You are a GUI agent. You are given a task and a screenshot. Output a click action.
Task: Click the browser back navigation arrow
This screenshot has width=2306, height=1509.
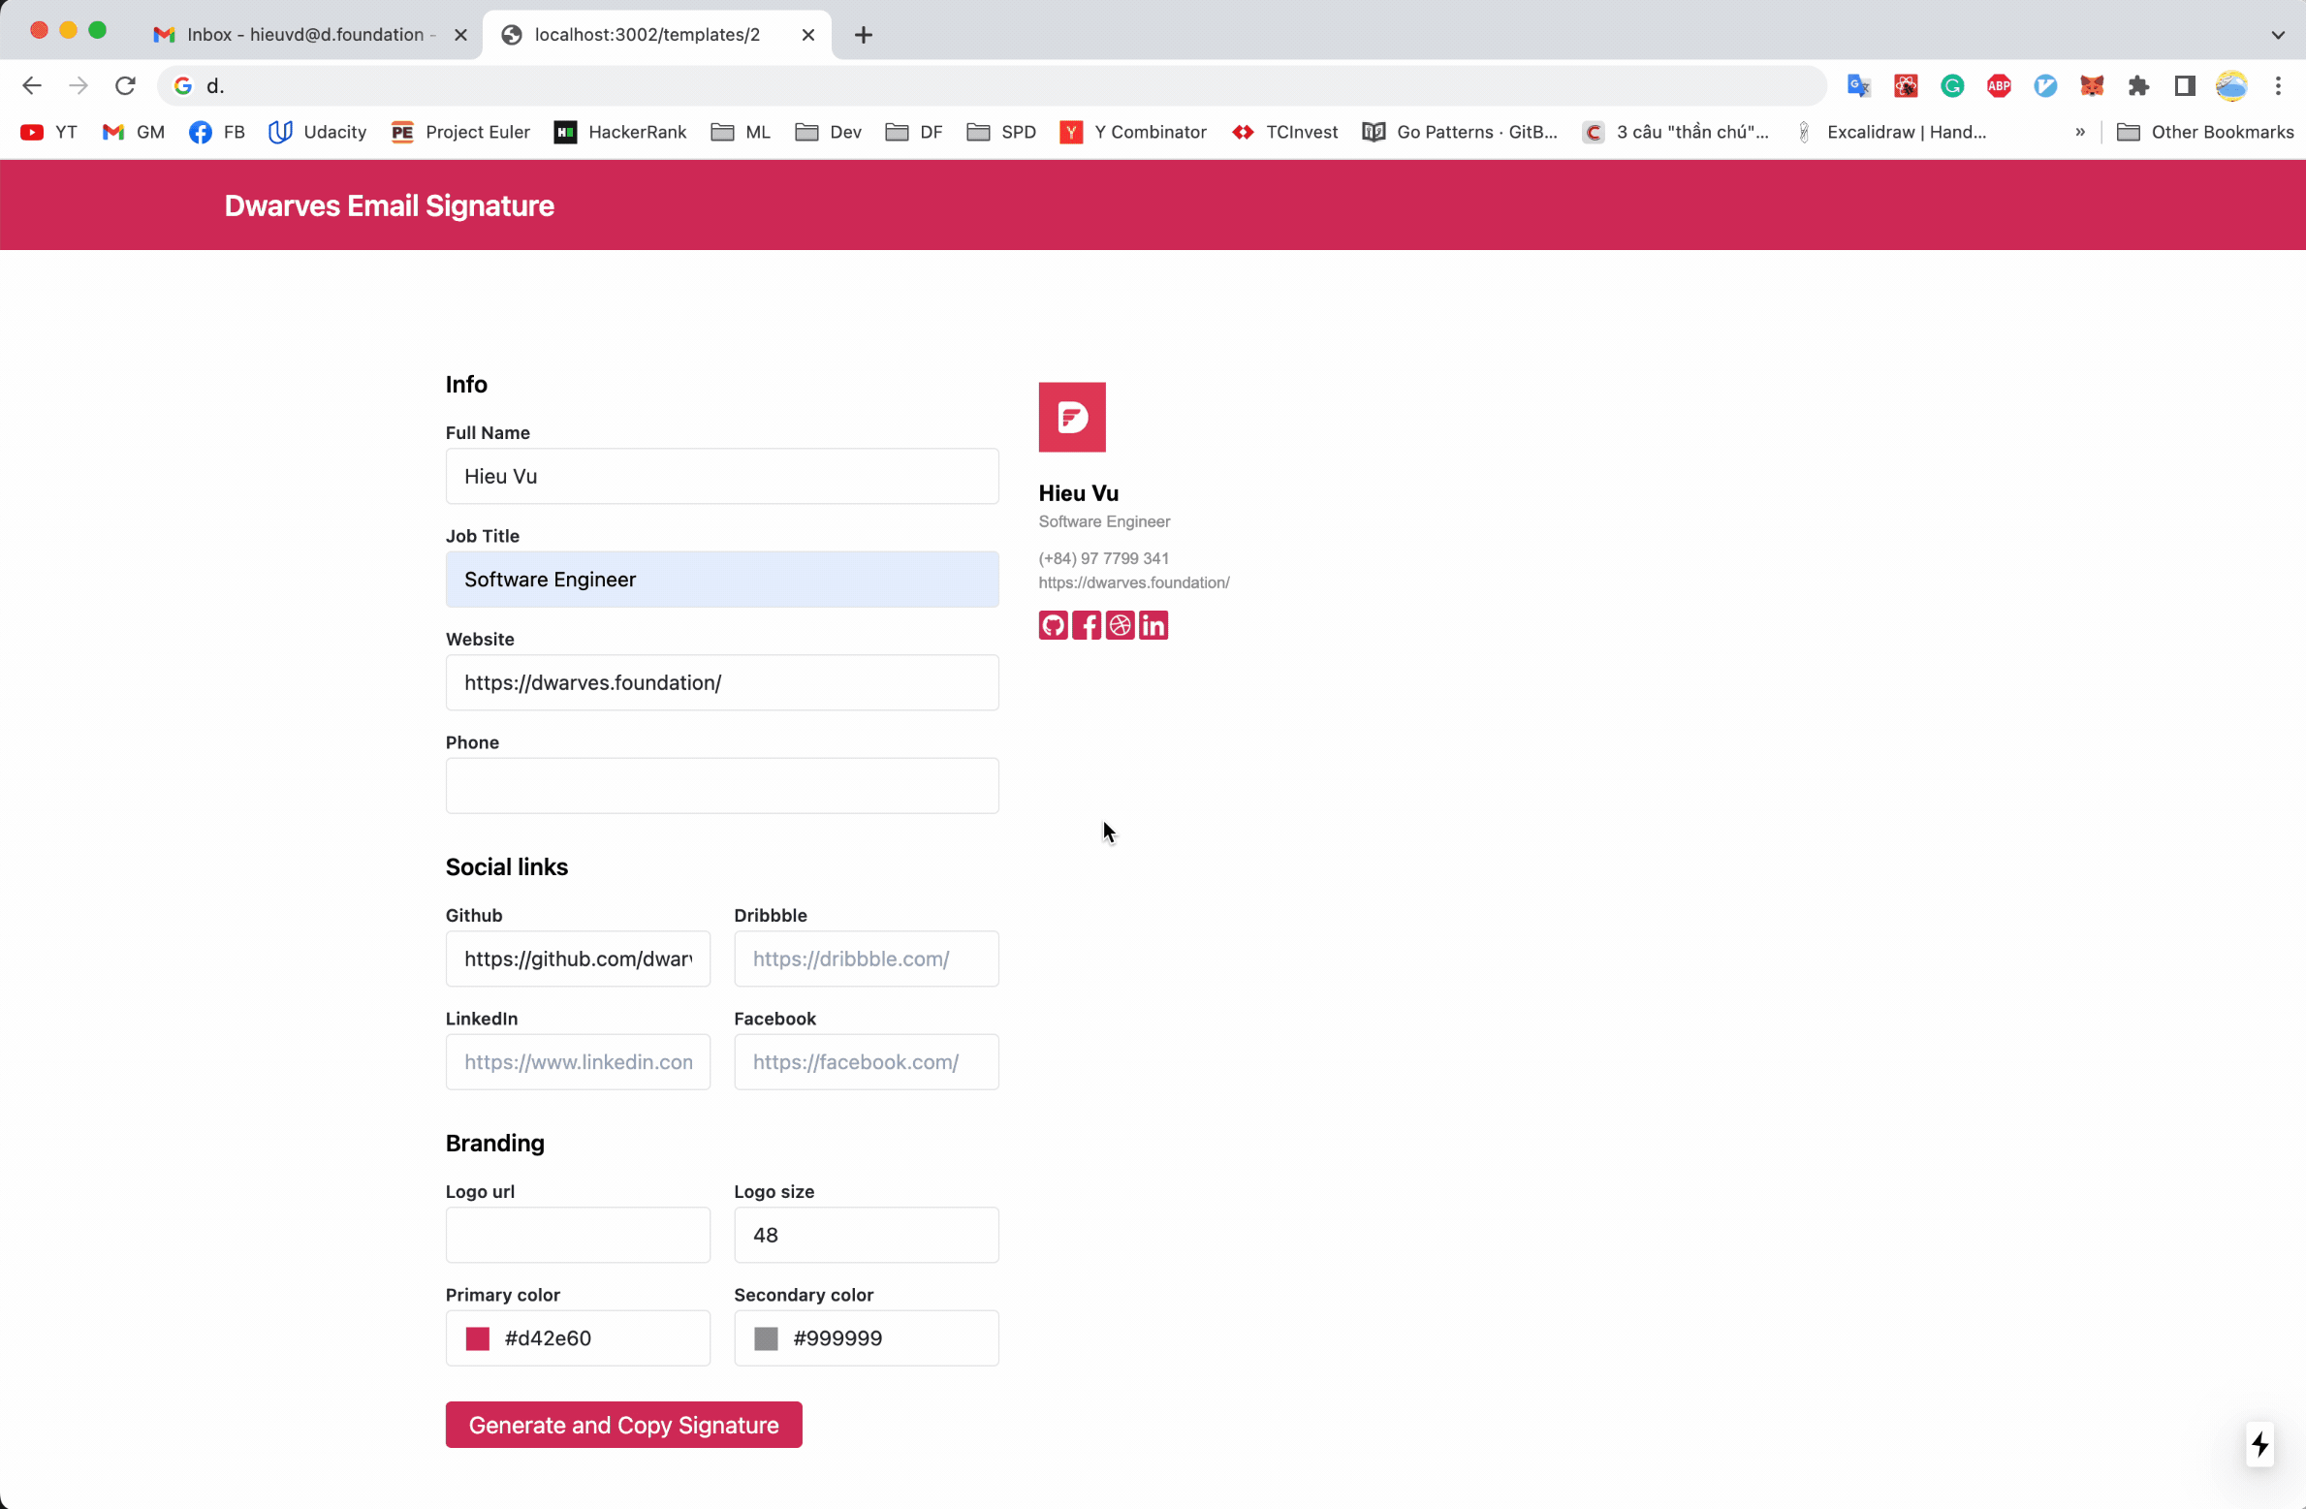click(x=34, y=86)
